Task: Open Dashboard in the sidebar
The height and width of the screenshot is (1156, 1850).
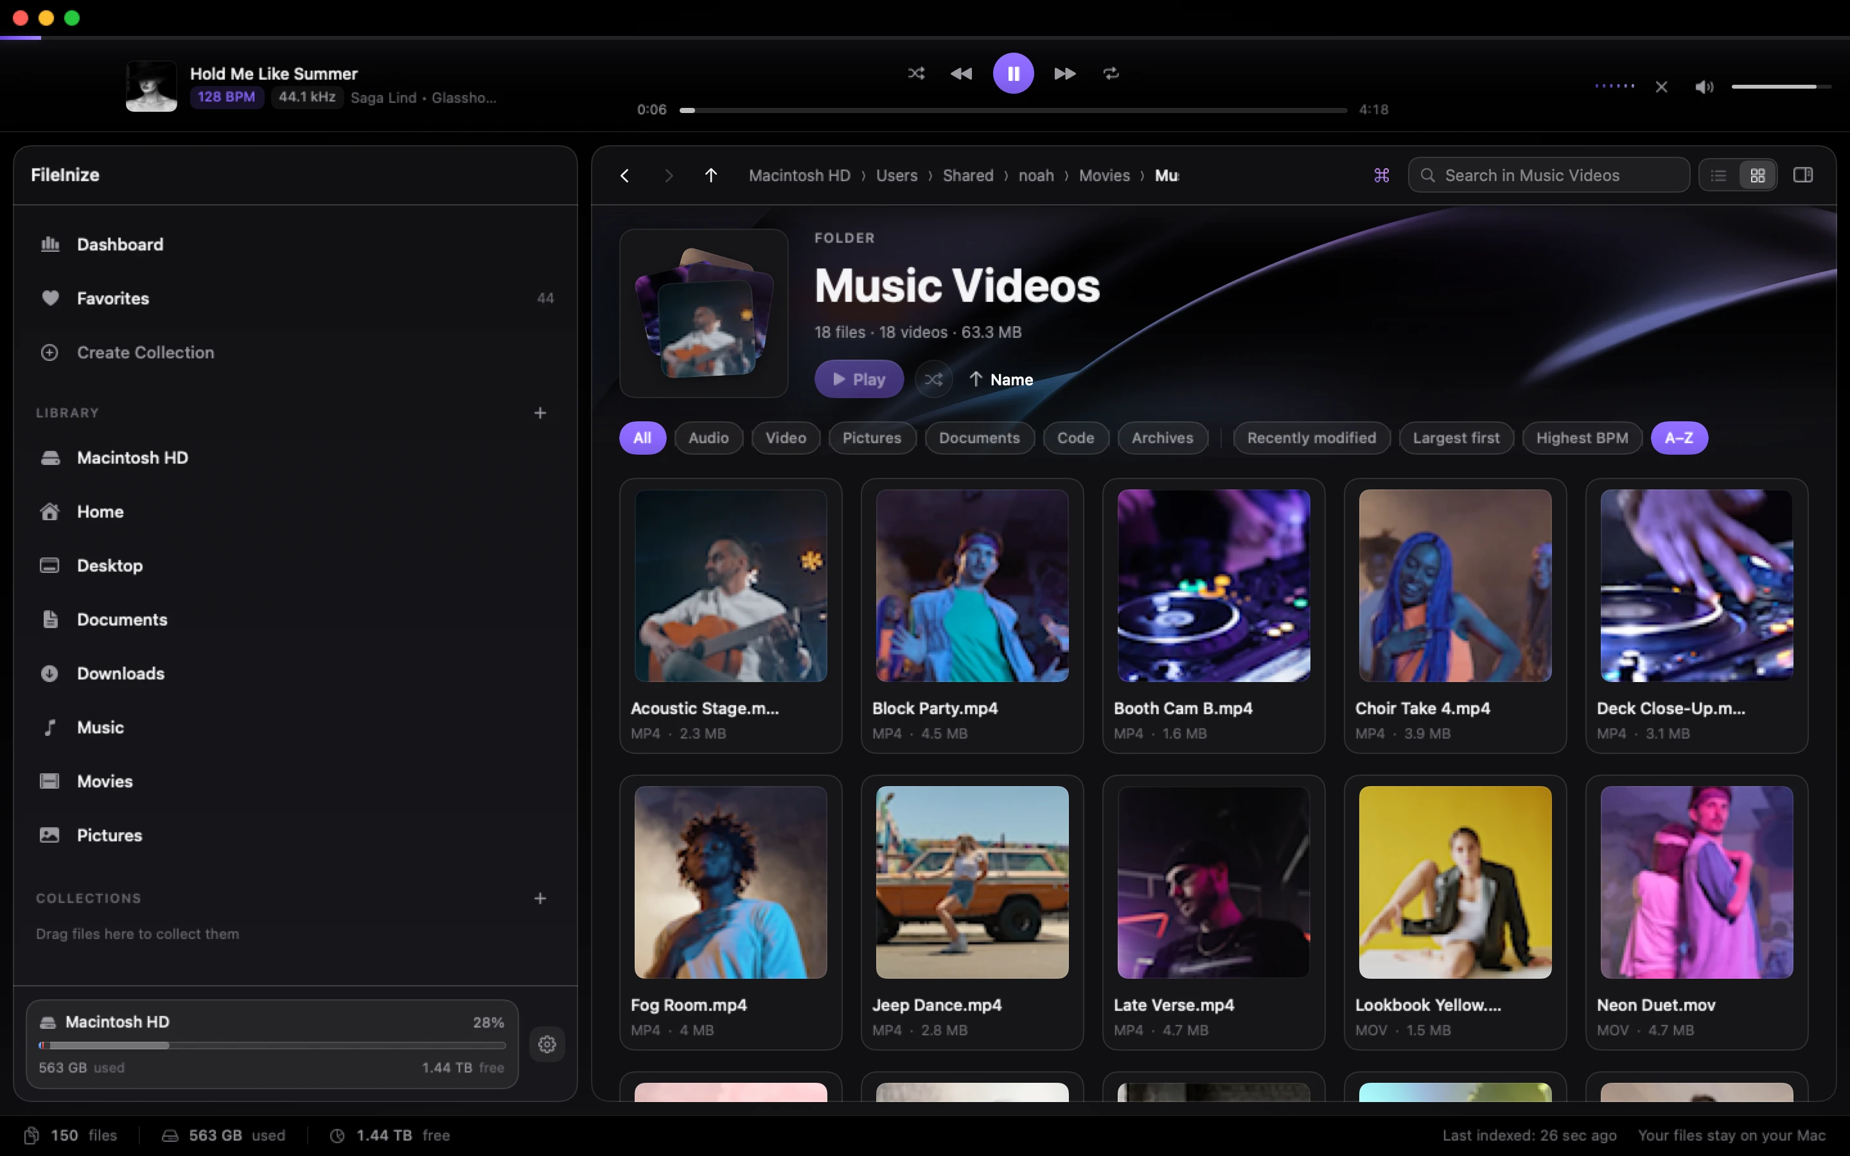Action: pos(295,245)
